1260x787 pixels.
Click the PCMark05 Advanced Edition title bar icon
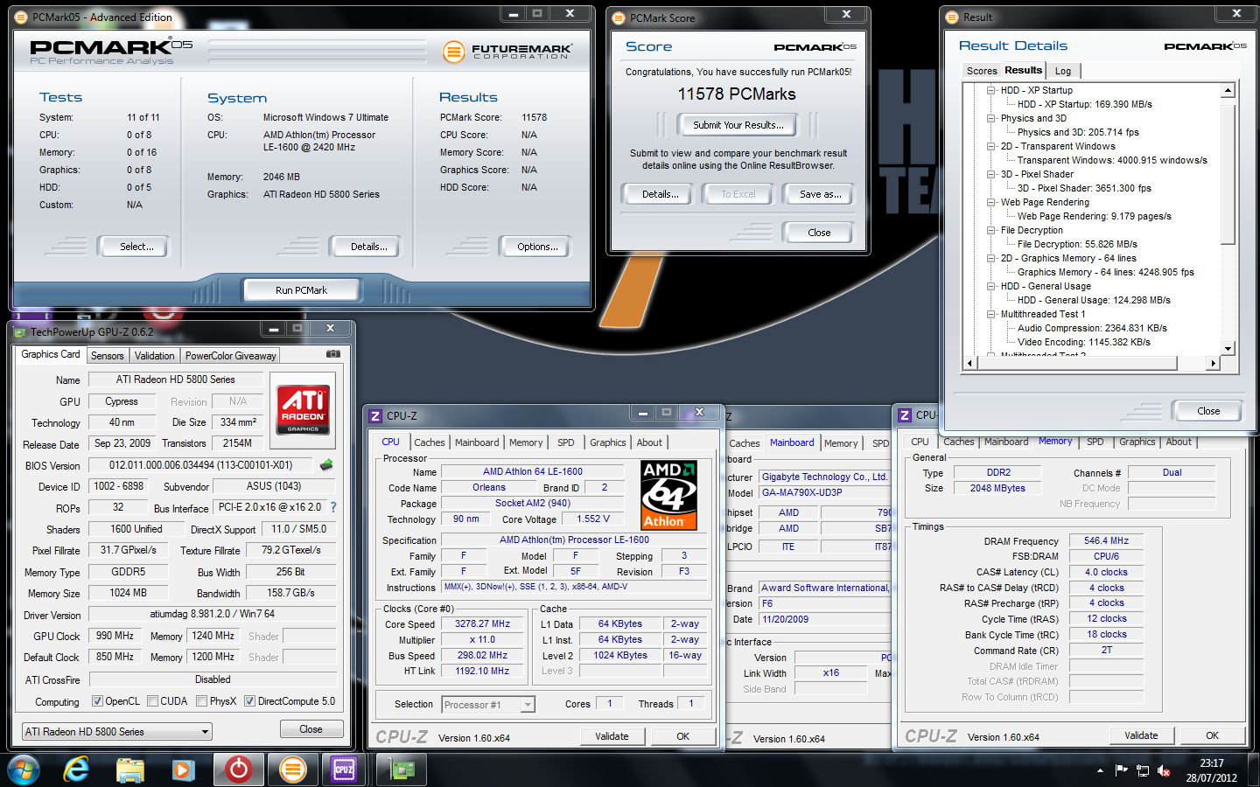pyautogui.click(x=21, y=17)
